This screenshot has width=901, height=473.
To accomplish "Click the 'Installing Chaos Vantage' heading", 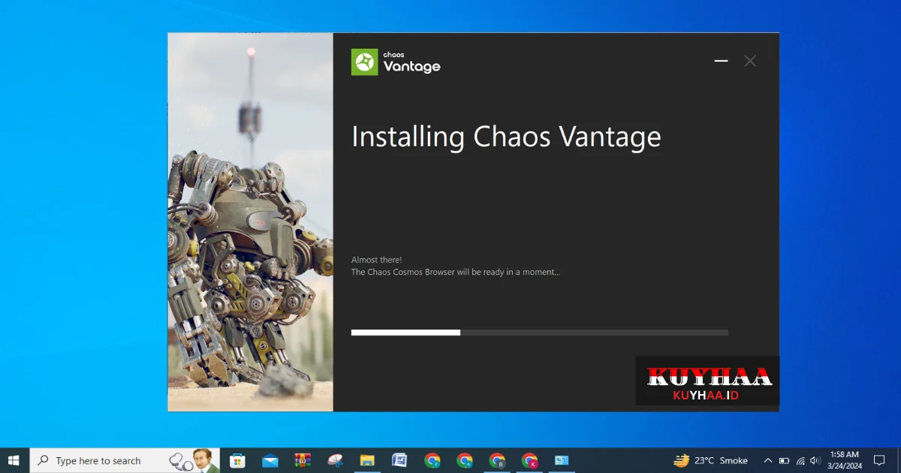I will pos(506,137).
